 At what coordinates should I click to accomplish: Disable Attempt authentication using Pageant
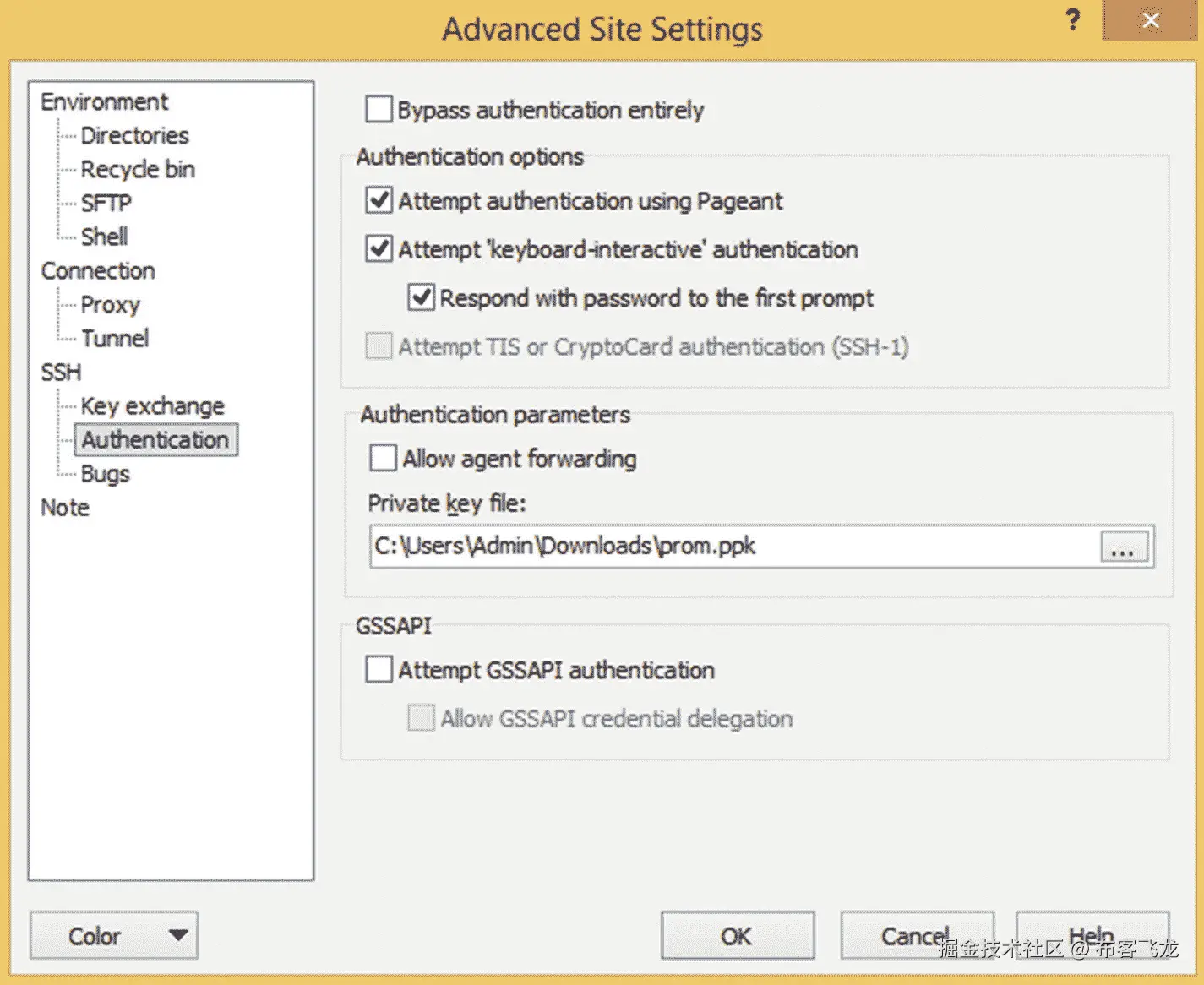(379, 200)
